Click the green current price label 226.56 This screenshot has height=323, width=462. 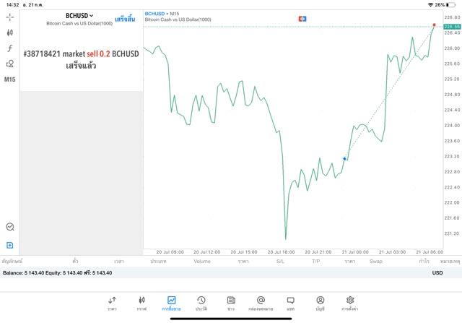point(452,27)
